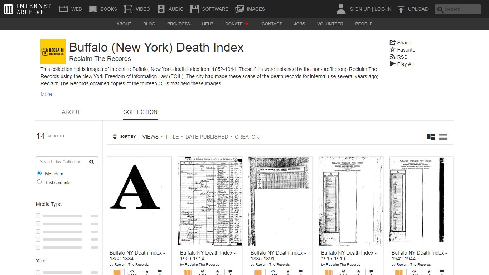
Task: Click the Favorite star icon
Action: click(x=393, y=50)
